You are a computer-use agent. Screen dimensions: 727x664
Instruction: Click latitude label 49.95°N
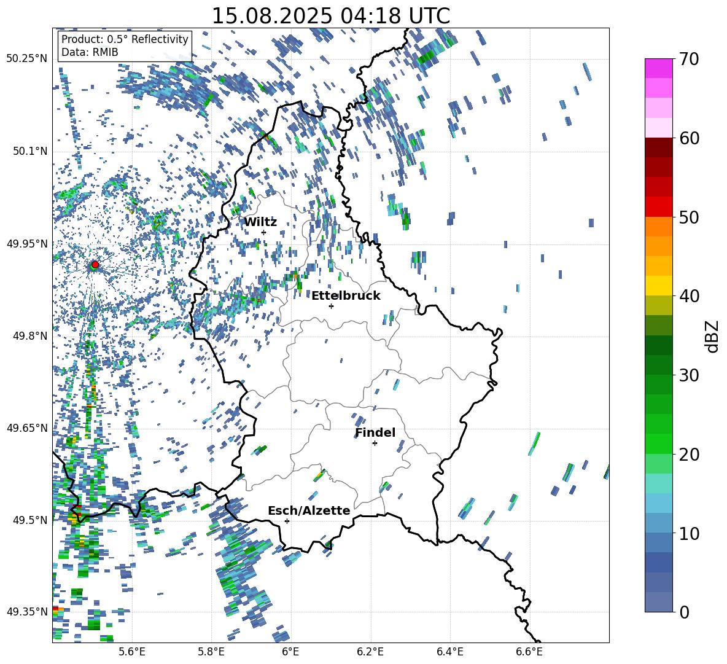[27, 243]
